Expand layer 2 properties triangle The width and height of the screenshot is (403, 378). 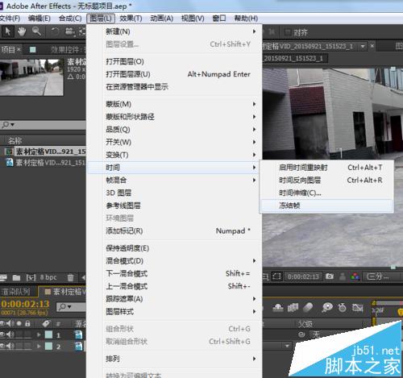coord(39,346)
